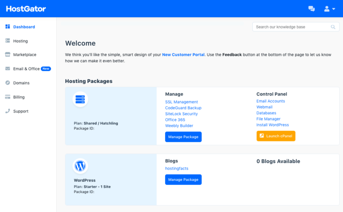Open Email Accounts link
Screen dimensions: 343x212
(271, 101)
